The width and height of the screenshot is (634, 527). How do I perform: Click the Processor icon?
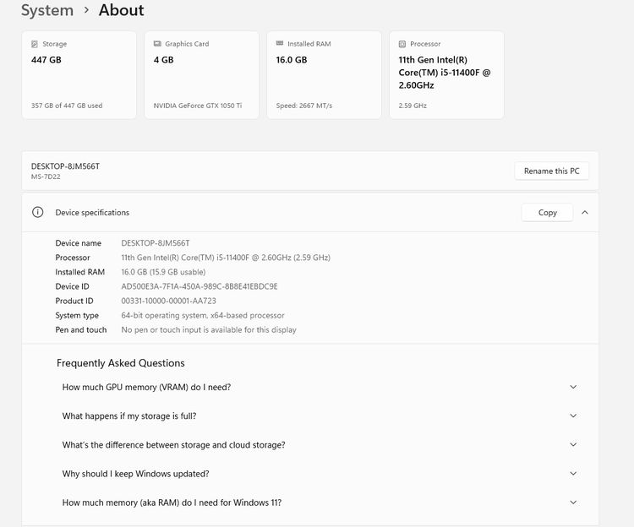402,44
